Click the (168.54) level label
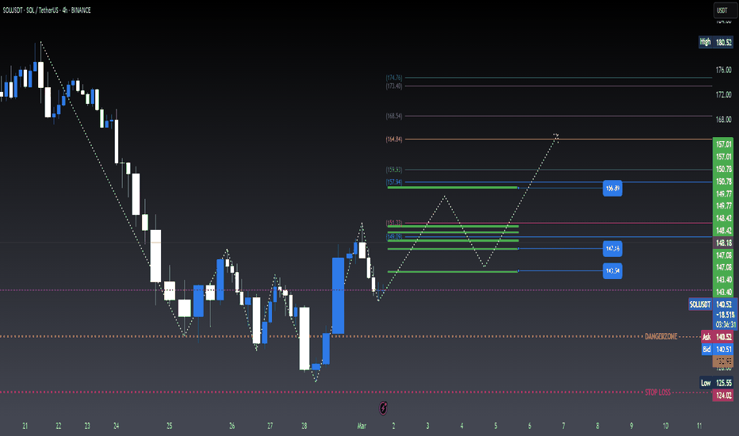Screen dimensions: 739x436 394,116
